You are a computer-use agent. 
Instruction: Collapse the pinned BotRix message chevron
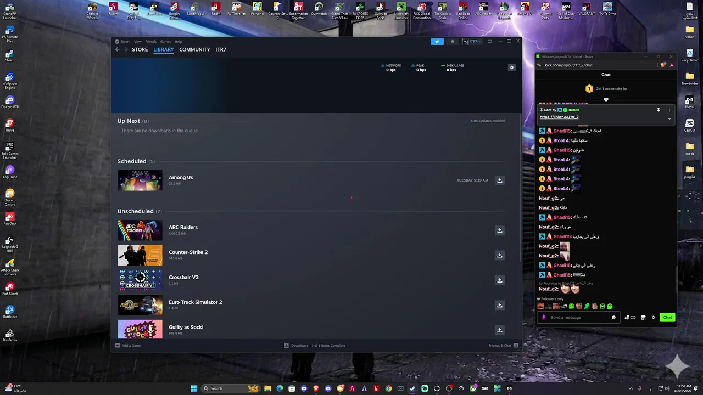[x=669, y=119]
